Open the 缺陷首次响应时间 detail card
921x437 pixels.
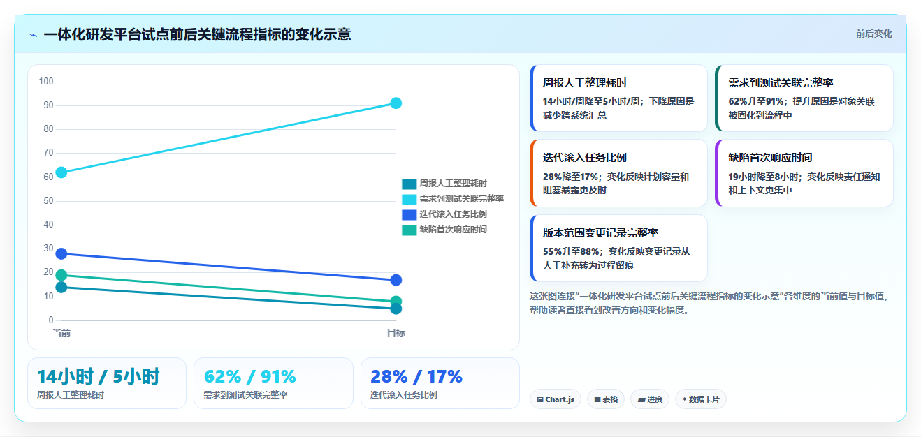804,173
